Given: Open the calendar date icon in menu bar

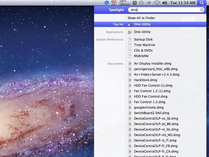Looking at the screenshot, I should tap(114, 3).
